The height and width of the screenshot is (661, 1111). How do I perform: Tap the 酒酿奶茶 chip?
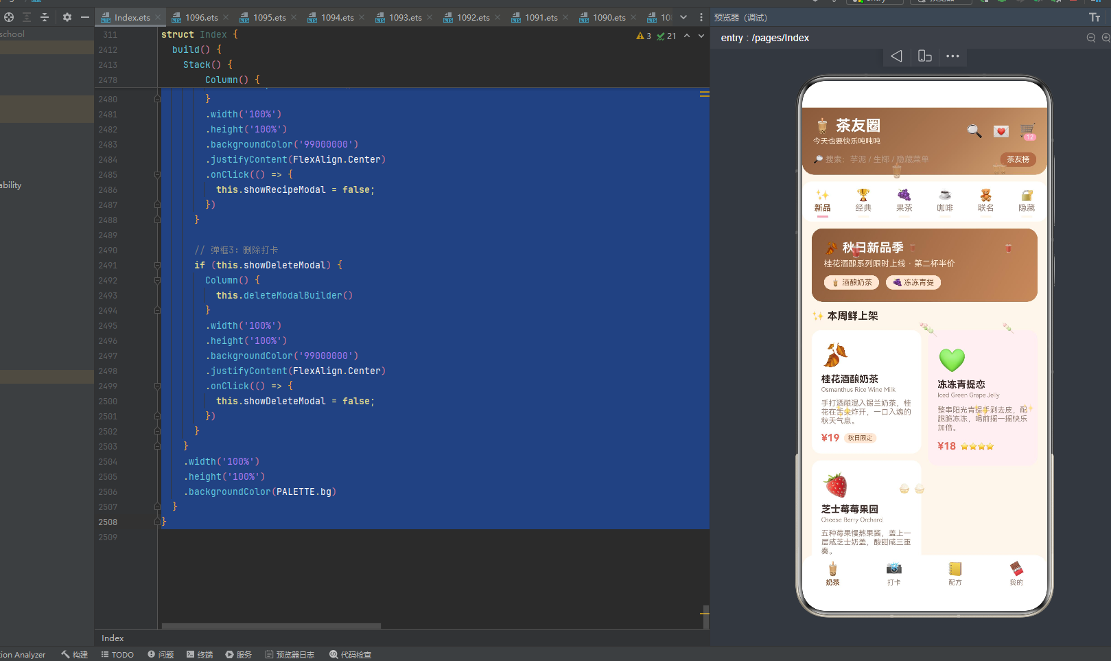click(852, 282)
